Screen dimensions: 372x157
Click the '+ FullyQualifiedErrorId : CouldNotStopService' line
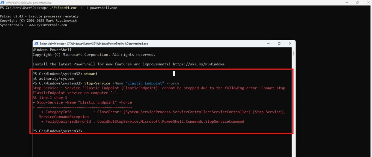point(143,121)
